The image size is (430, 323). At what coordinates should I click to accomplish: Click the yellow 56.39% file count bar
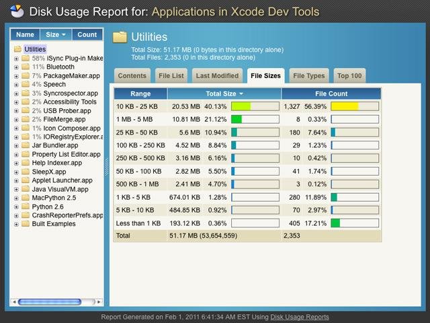pyautogui.click(x=355, y=106)
